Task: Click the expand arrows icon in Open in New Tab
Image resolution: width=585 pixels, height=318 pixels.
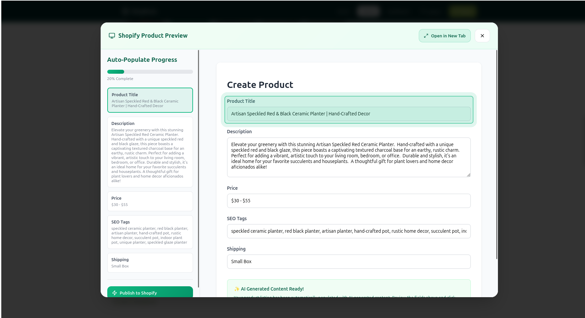Action: tap(426, 36)
